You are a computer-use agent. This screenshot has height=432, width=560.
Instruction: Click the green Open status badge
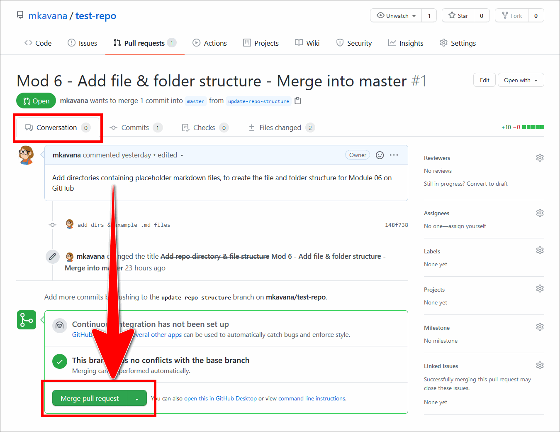click(x=36, y=101)
